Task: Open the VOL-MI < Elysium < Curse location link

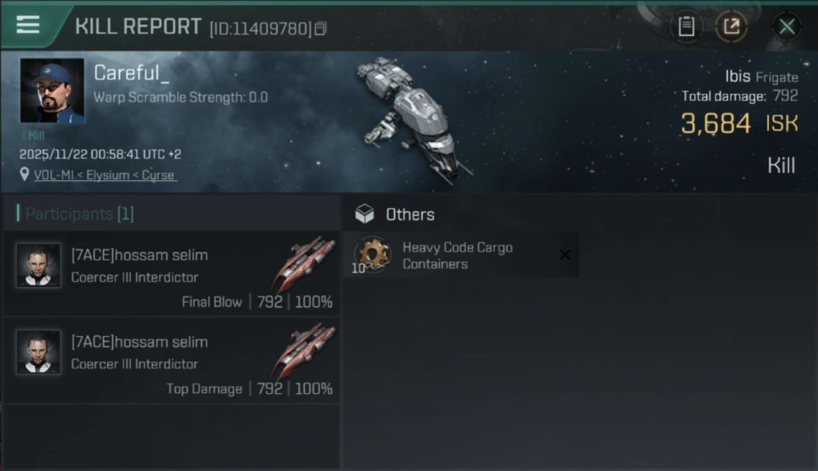Action: coord(104,175)
